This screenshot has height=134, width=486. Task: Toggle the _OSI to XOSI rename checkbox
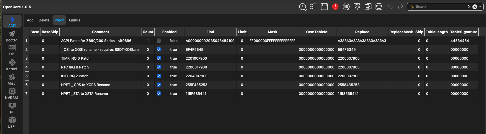pyautogui.click(x=159, y=49)
